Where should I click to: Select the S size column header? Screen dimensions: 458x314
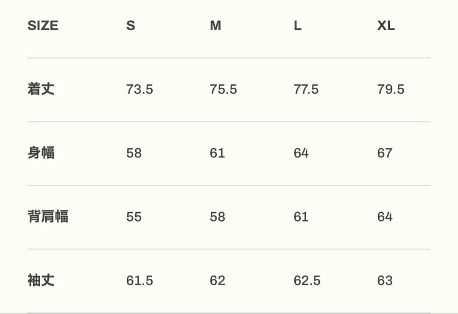[x=131, y=25]
